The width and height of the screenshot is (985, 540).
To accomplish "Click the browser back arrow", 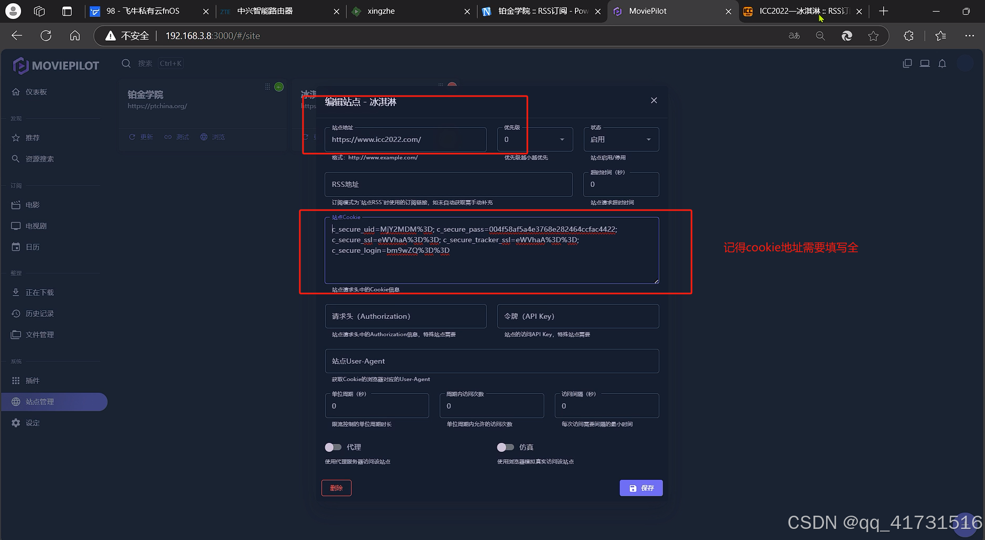I will click(x=17, y=35).
